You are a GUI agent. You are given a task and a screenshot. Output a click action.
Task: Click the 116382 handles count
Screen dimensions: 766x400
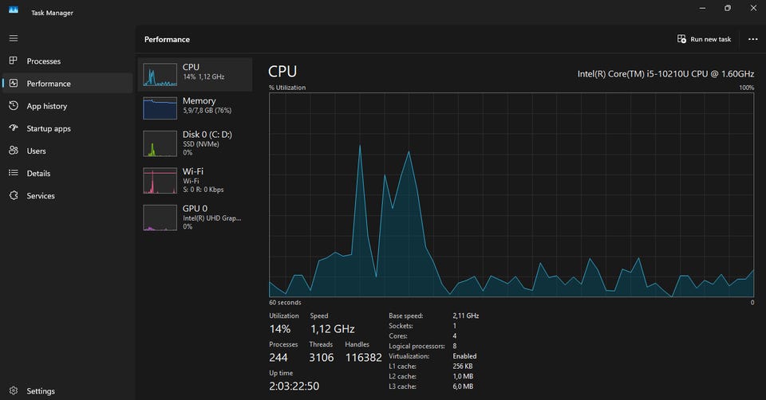pyautogui.click(x=364, y=358)
